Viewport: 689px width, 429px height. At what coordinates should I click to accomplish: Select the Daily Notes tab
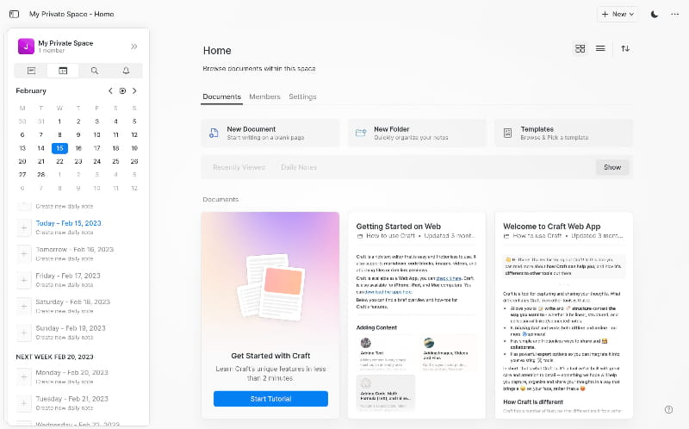[x=299, y=167]
